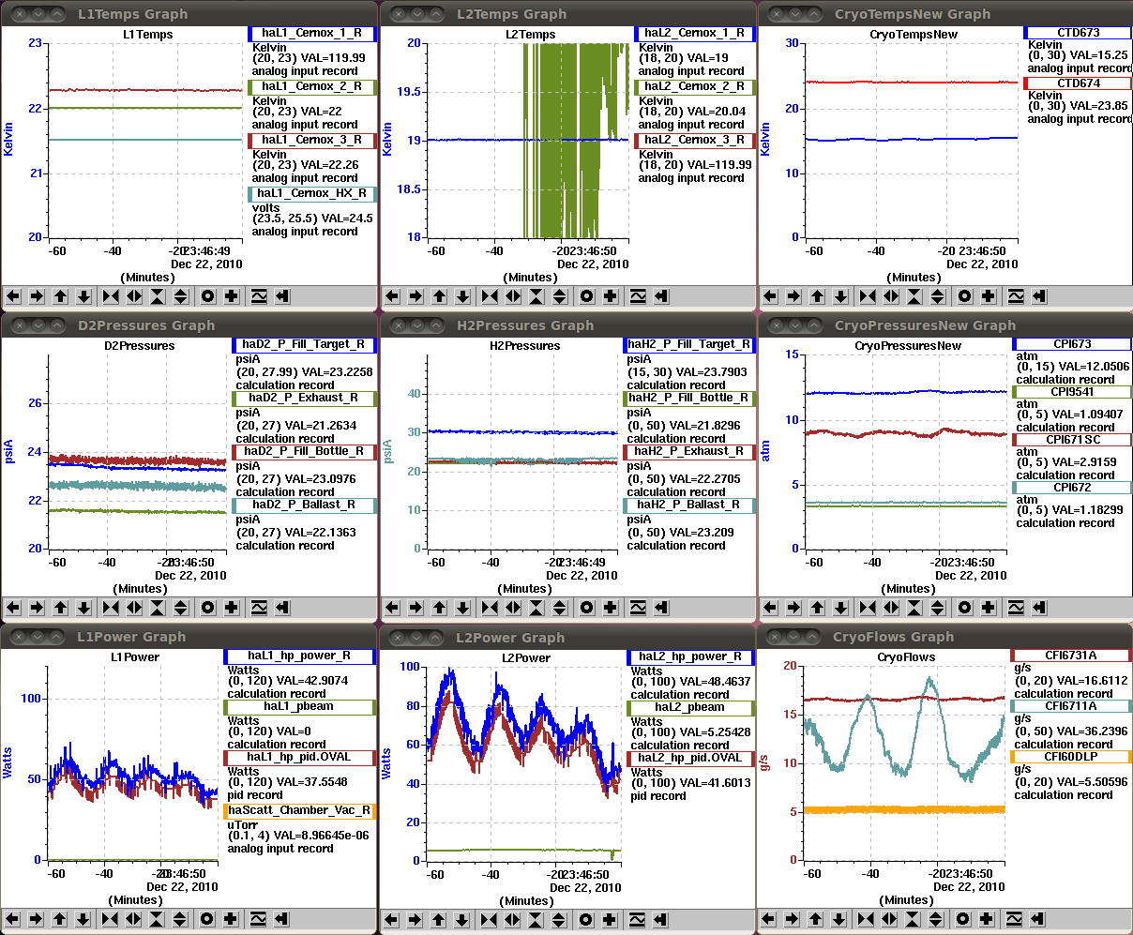The image size is (1133, 935).
Task: Select the haL1_Cernox_1_R legend label
Action: [x=312, y=33]
